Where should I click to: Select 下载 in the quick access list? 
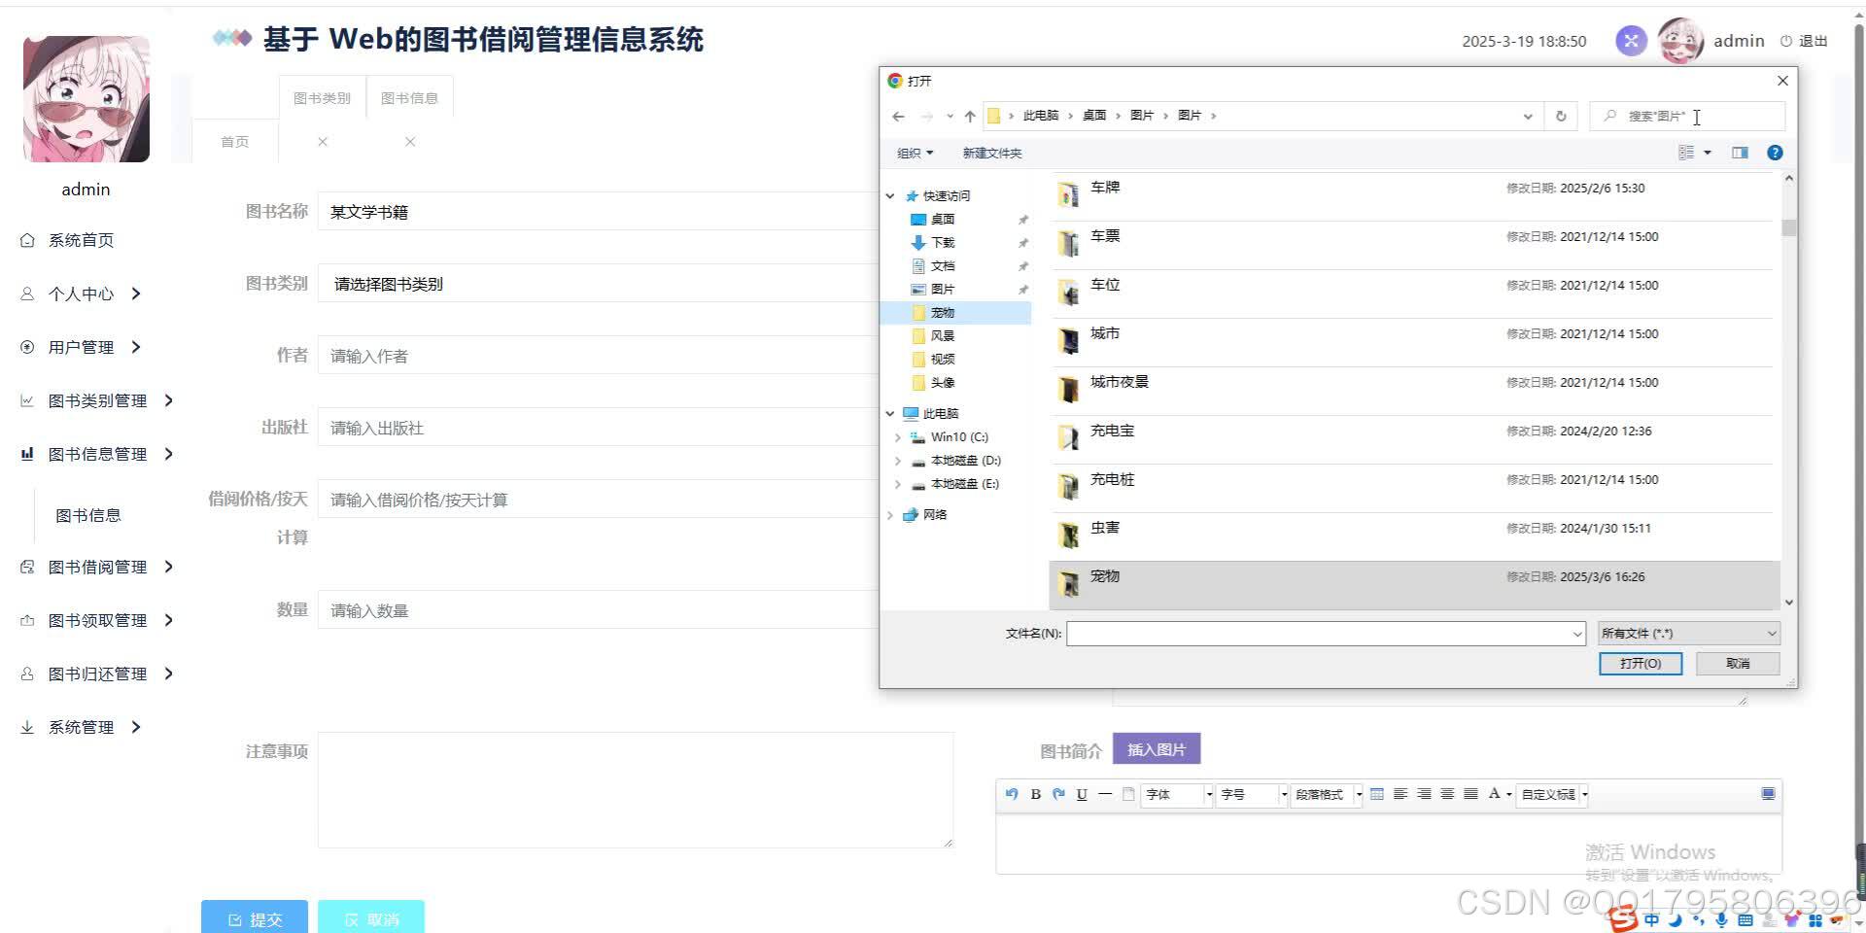pyautogui.click(x=943, y=242)
